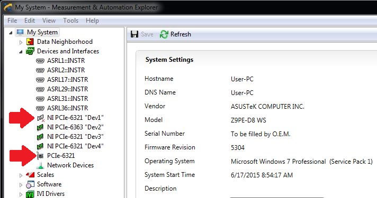The image size is (377, 198).
Task: Click the Software icon
Action: (x=30, y=184)
